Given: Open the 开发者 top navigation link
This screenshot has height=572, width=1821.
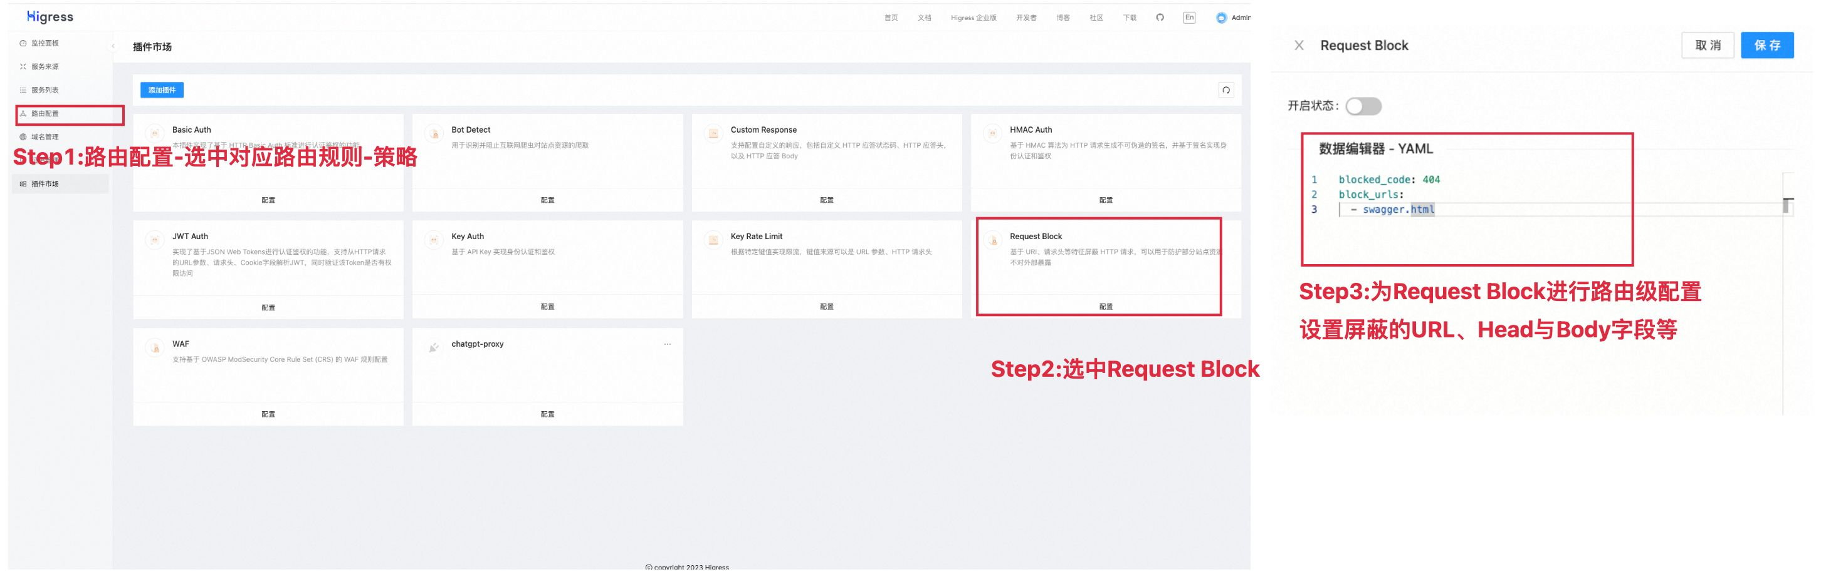Looking at the screenshot, I should click(1026, 18).
